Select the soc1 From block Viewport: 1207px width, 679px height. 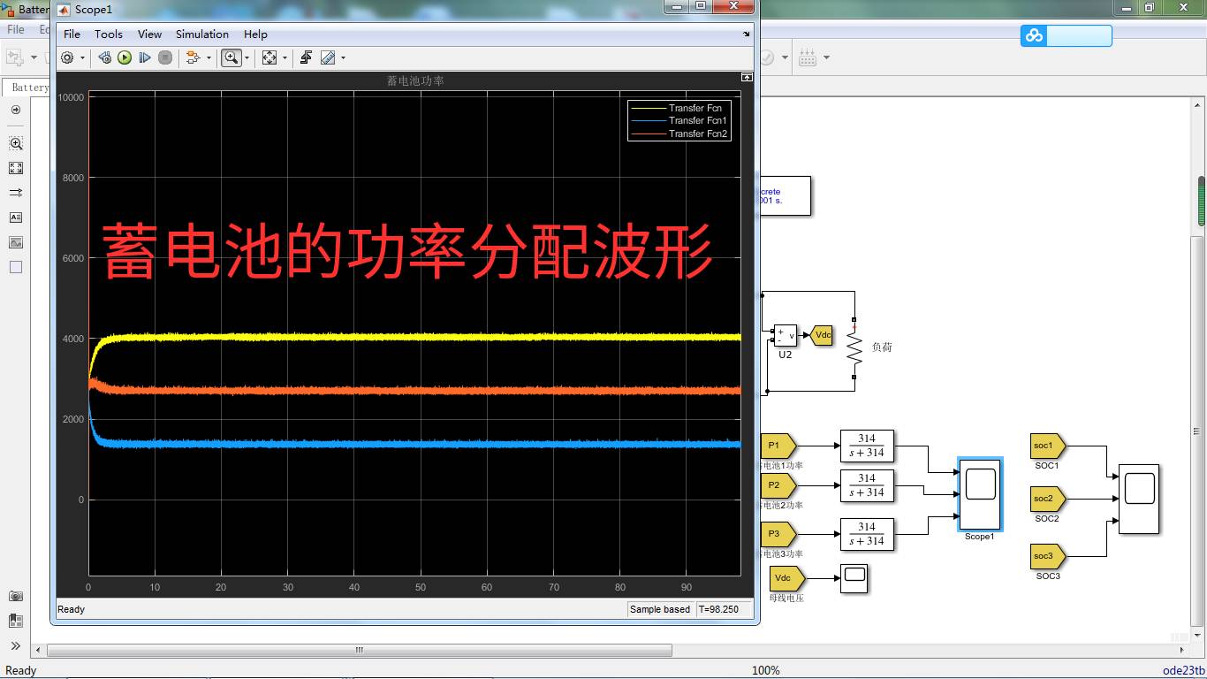click(1048, 446)
